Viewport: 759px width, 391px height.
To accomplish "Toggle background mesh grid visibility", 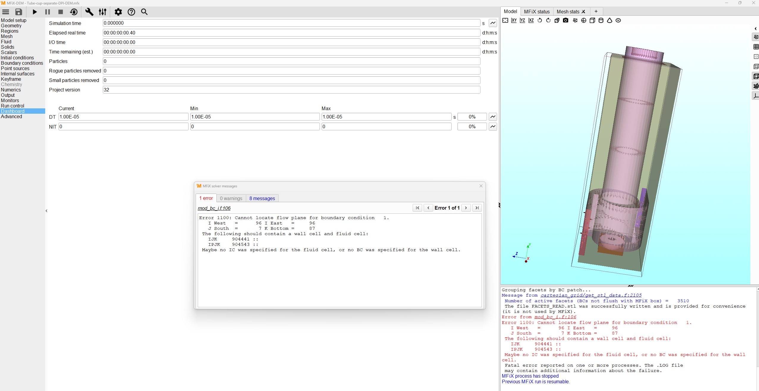I will coord(756,47).
